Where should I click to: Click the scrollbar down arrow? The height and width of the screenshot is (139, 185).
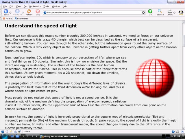(184, 128)
